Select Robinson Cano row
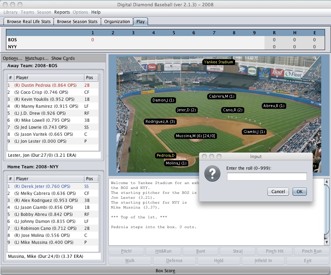Screen dimensions: 331x275 (53, 228)
